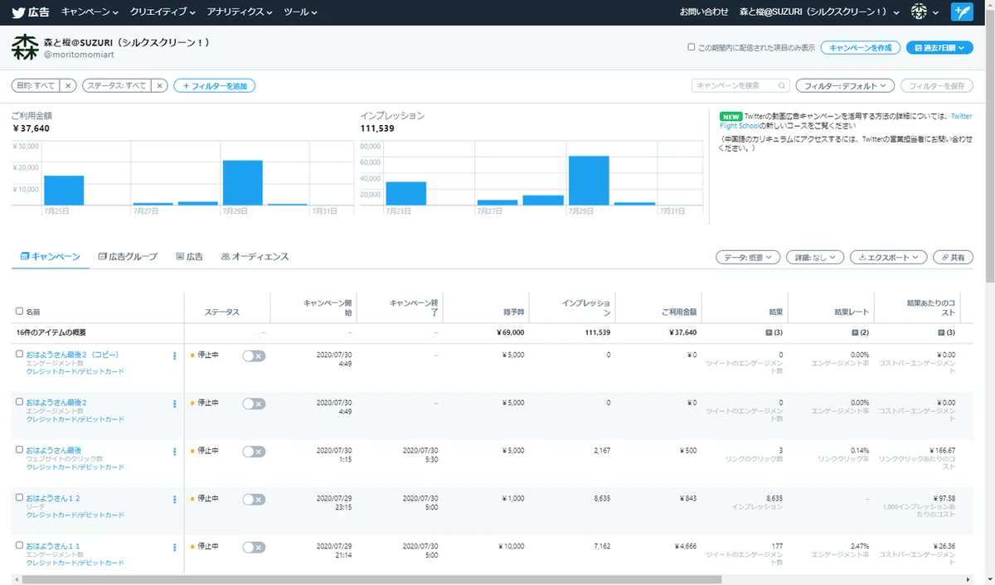Open the お問い合わせ link

[704, 12]
